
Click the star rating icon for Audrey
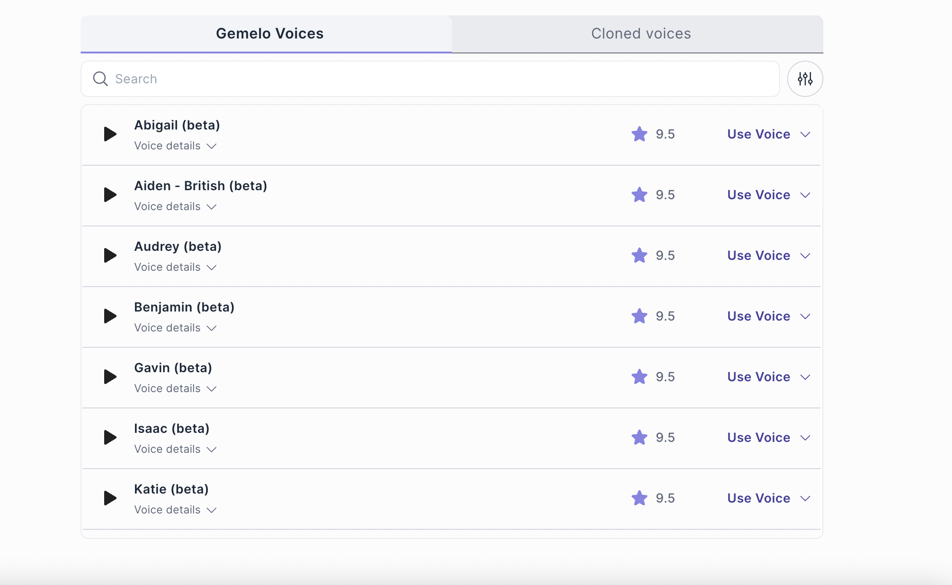click(639, 255)
